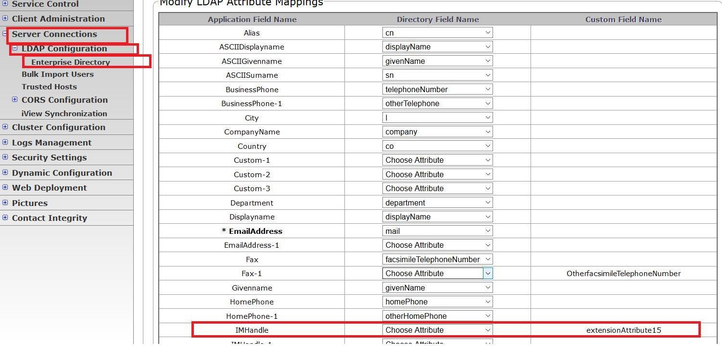This screenshot has height=351, width=722.
Task: Open the EmailAddress mail dropdown
Action: (x=437, y=231)
